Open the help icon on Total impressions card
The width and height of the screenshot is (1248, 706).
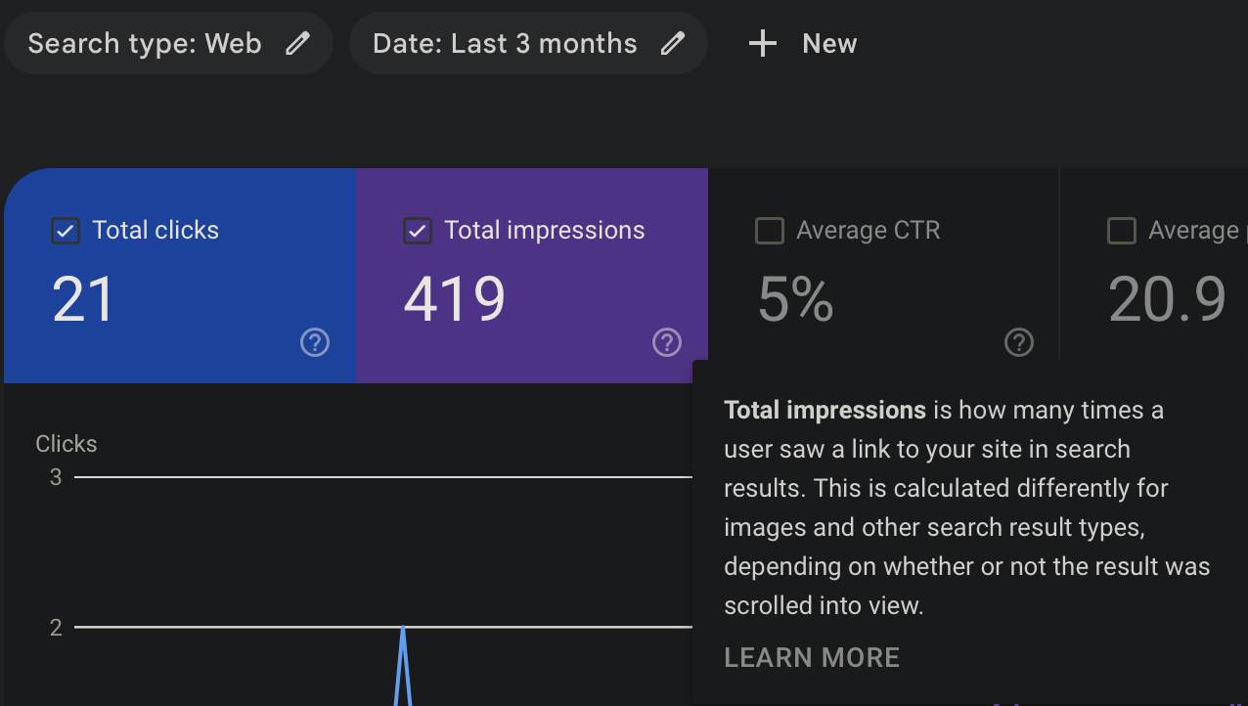[667, 342]
